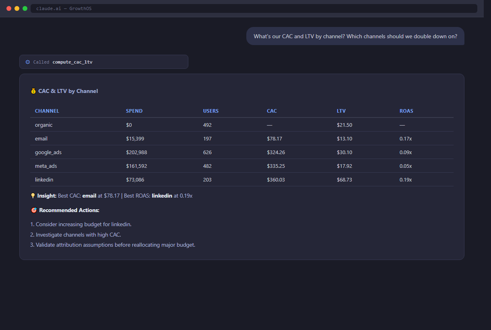Click the 0.05x ROAS value
The height and width of the screenshot is (330, 491).
[406, 166]
